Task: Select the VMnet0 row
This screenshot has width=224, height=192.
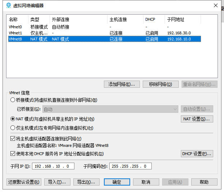Action: (105, 27)
